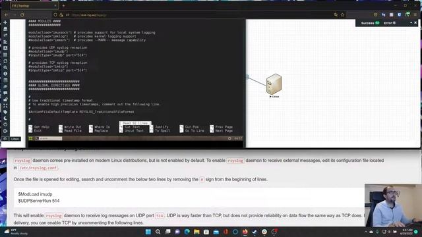Click the Add an object plus icon

5,22
